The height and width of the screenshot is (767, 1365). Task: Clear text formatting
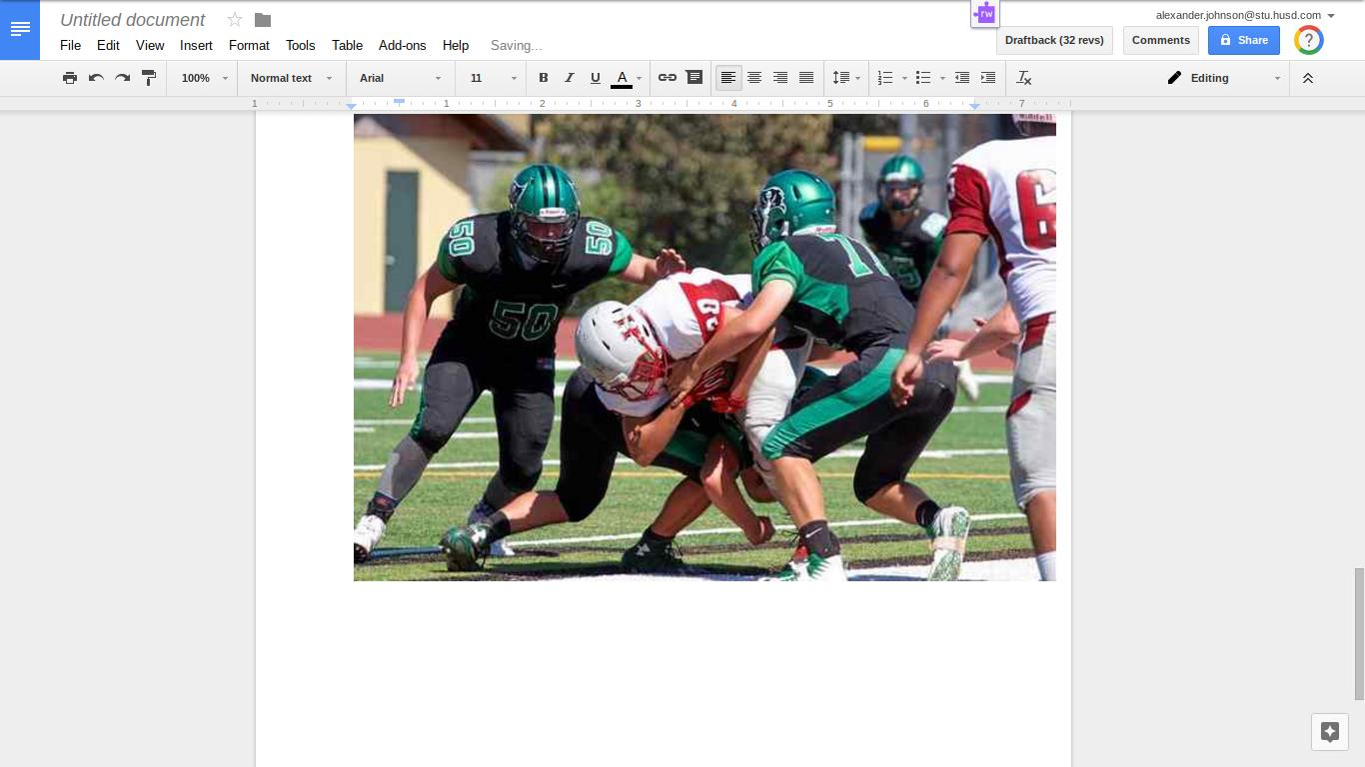point(1024,78)
